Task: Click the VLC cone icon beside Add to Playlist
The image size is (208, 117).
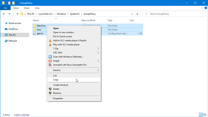Action: 50,41
